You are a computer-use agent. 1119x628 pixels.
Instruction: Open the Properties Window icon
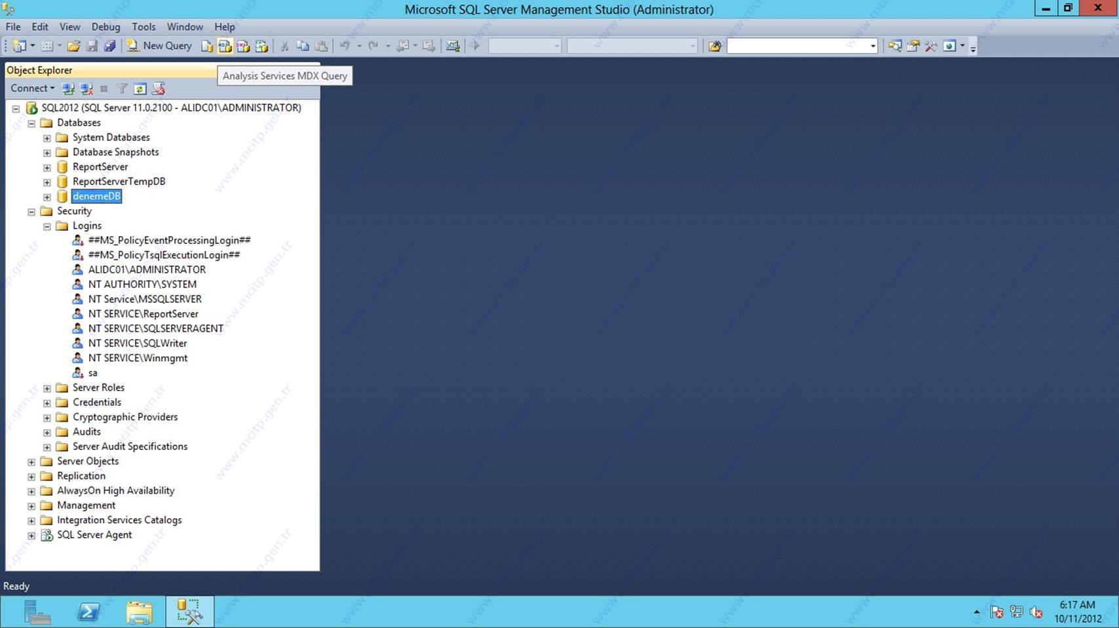(913, 46)
